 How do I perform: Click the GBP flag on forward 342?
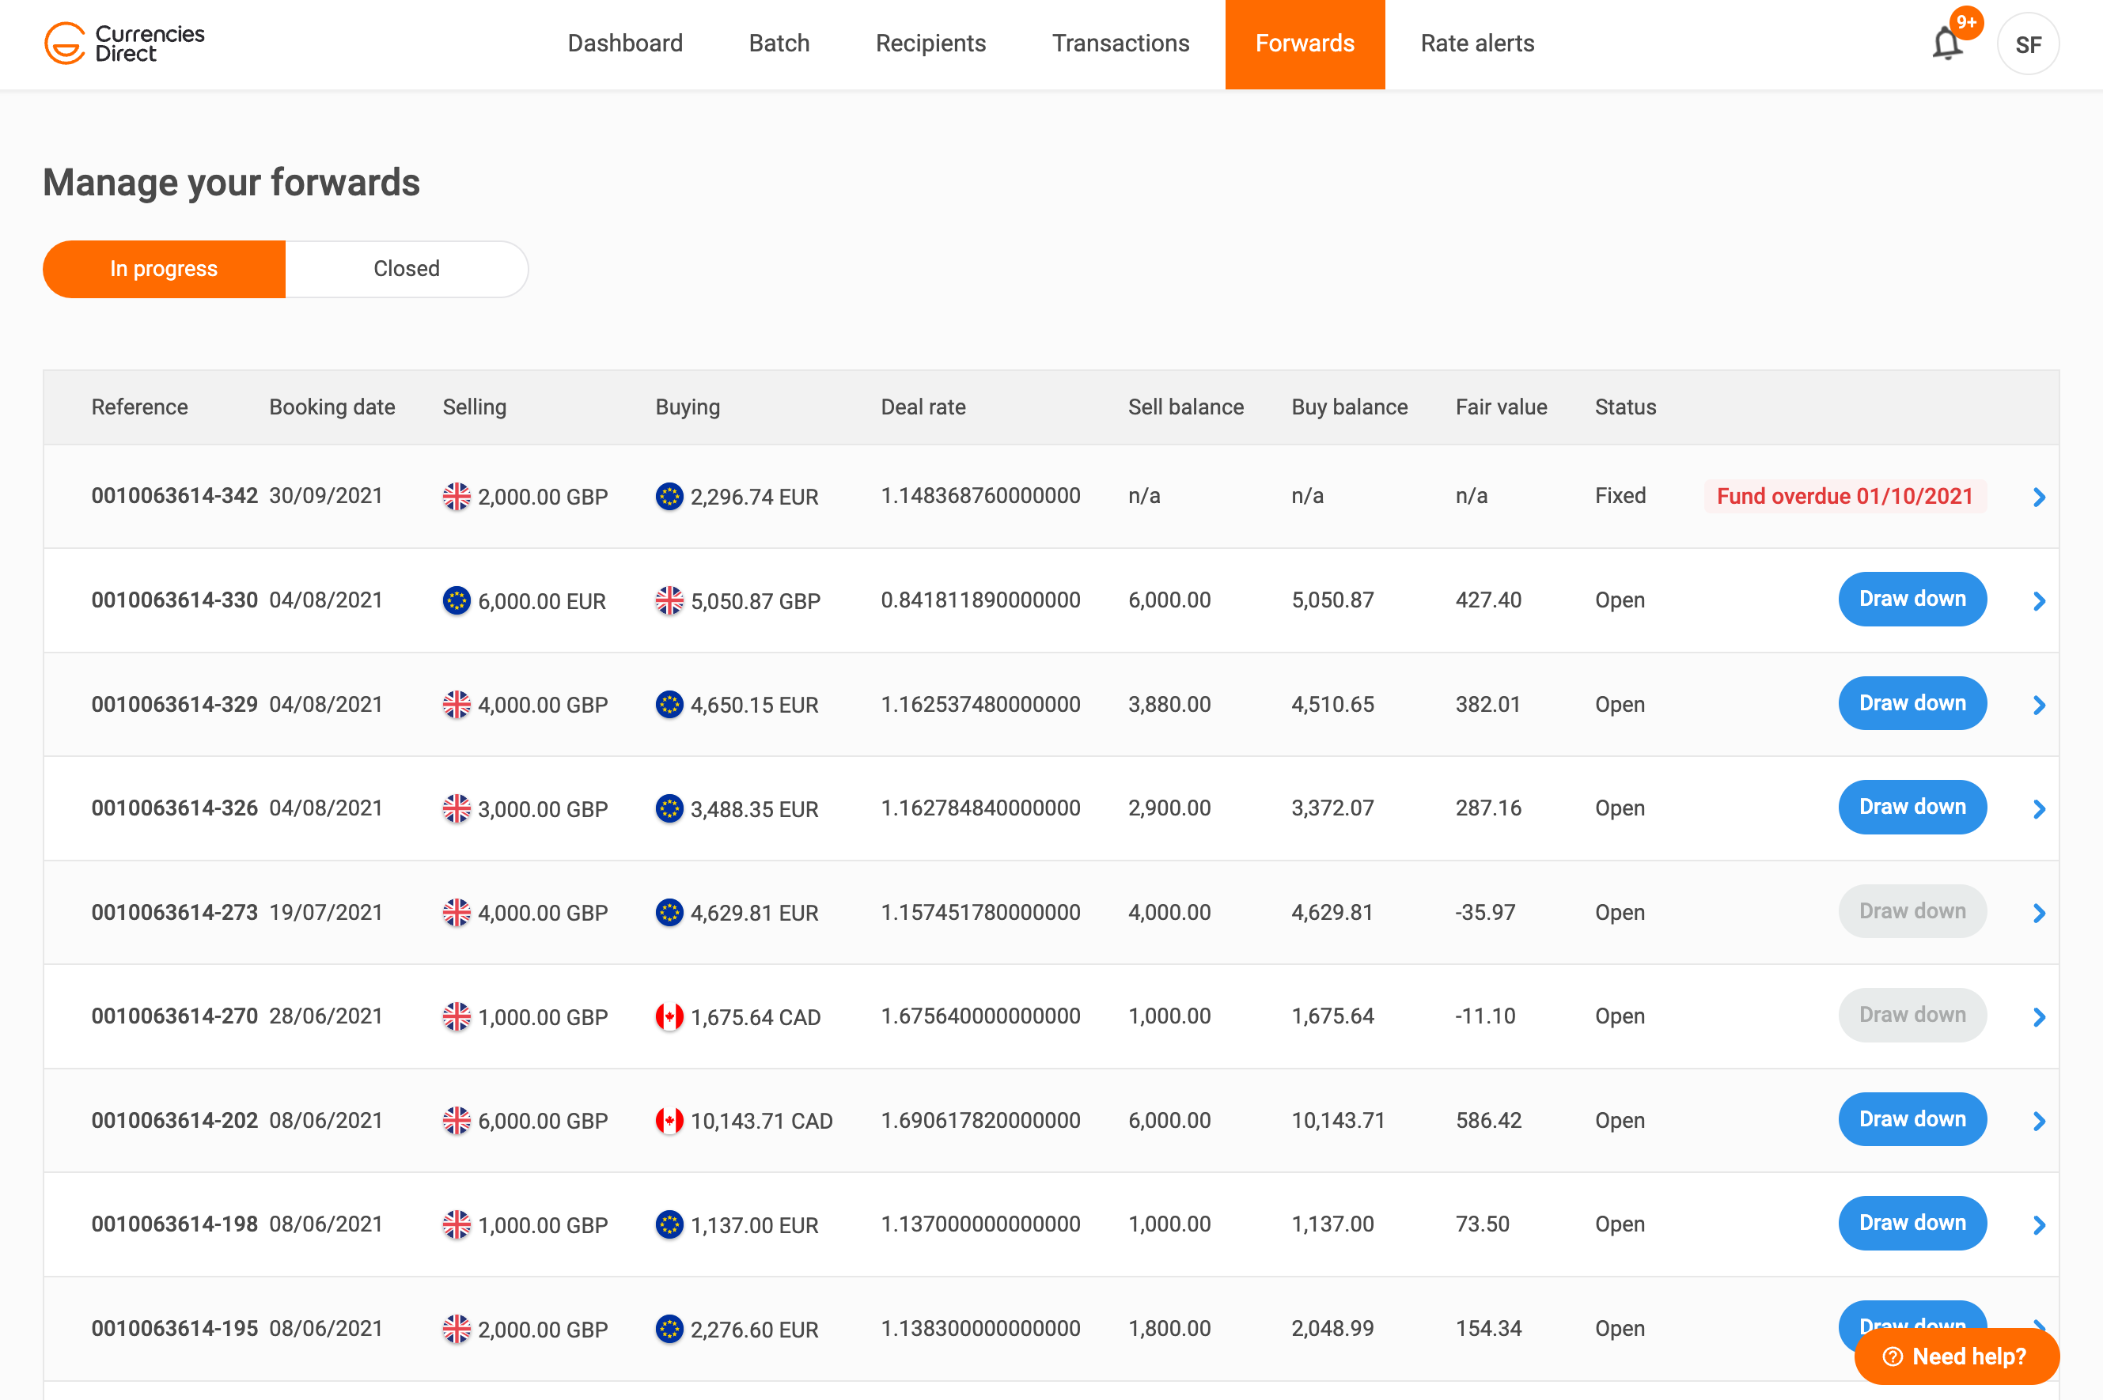(x=457, y=497)
